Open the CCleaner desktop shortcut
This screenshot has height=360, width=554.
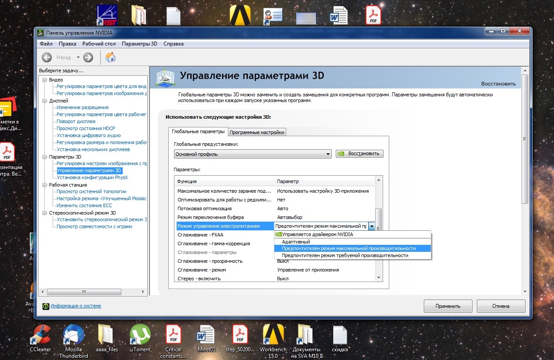point(40,338)
